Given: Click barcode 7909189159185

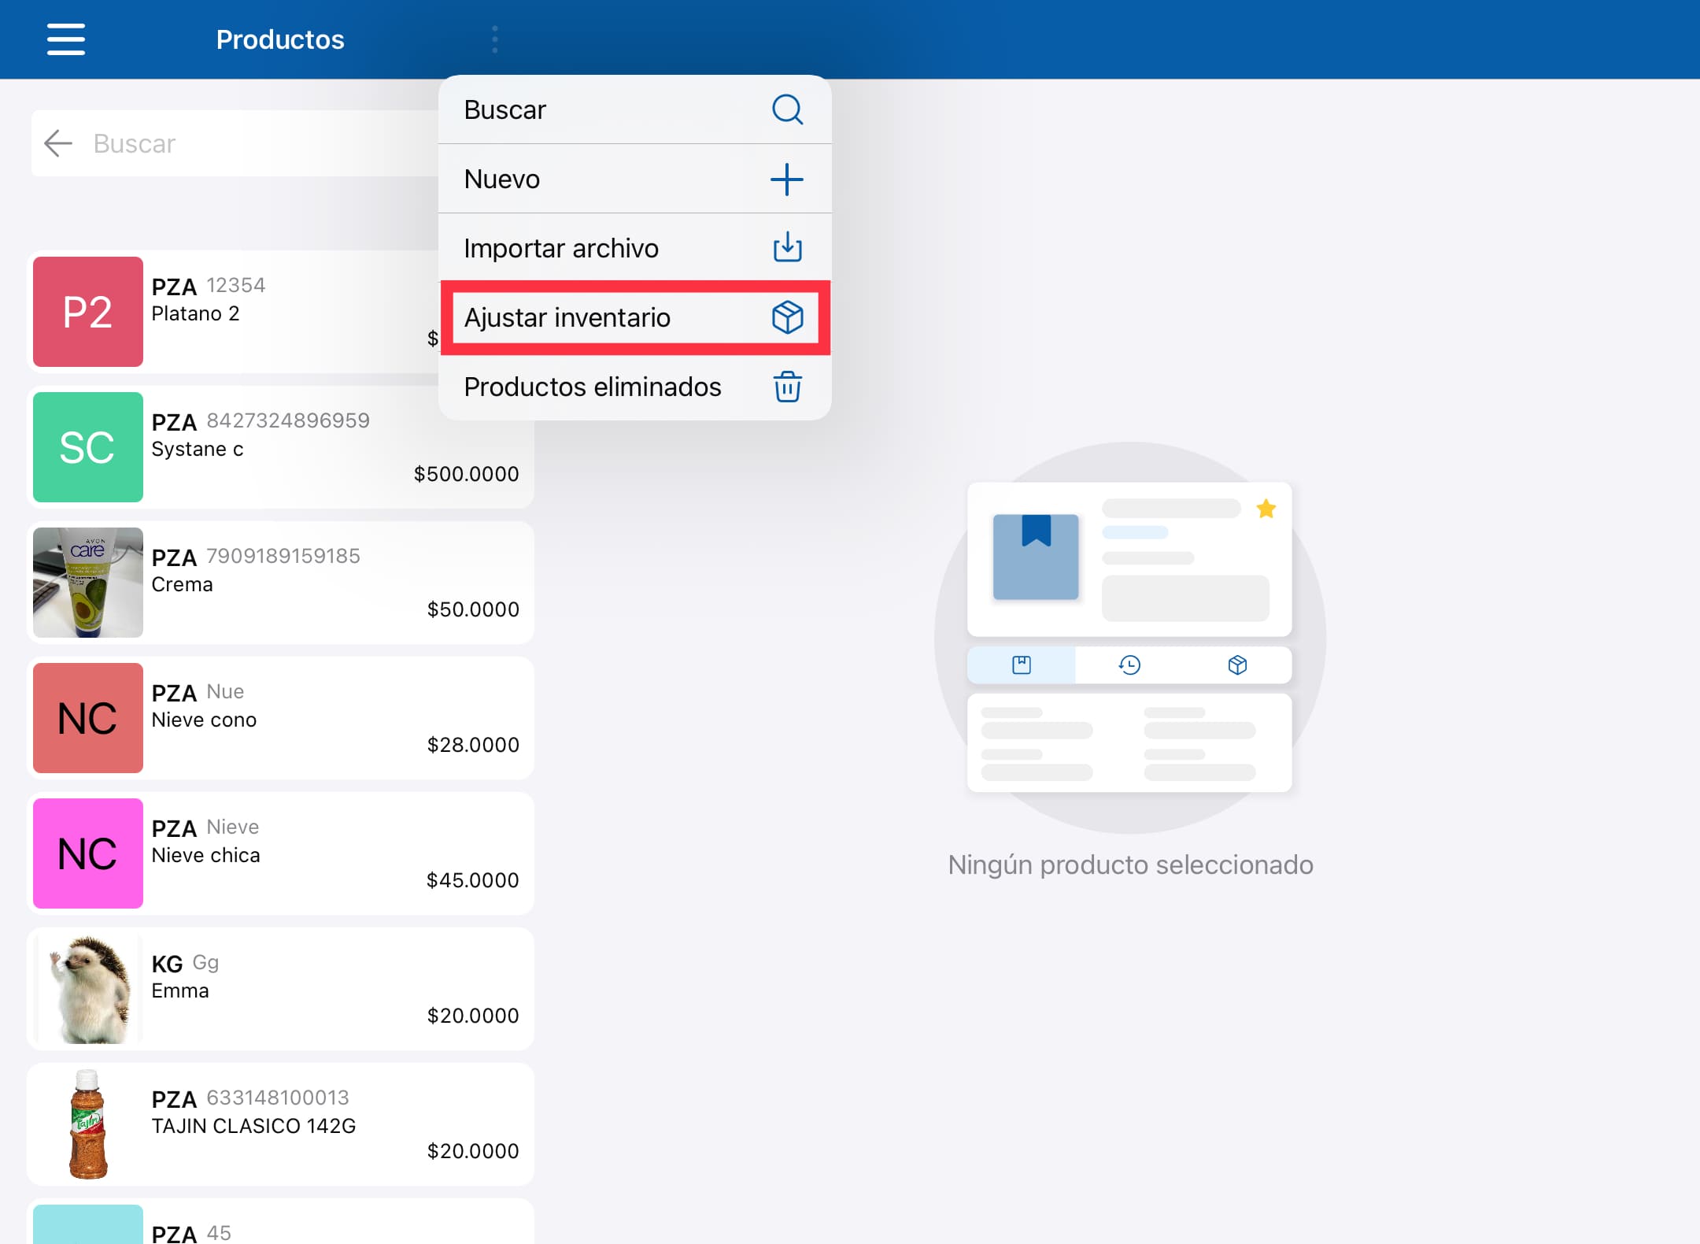Looking at the screenshot, I should tap(283, 556).
